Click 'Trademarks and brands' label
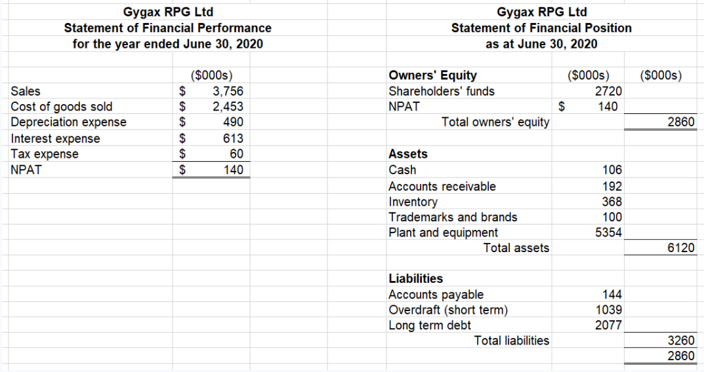The width and height of the screenshot is (704, 372). click(x=453, y=217)
